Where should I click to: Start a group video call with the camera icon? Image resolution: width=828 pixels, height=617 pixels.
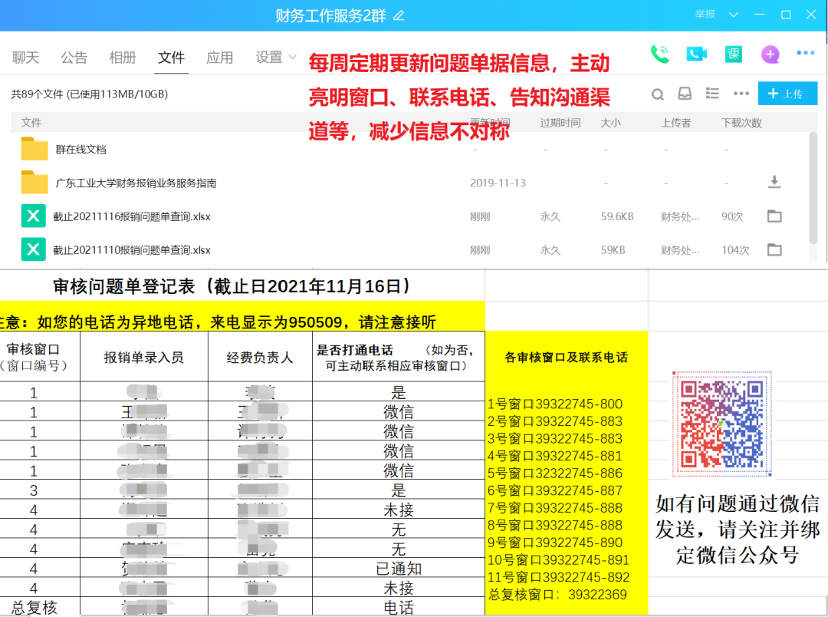click(x=696, y=54)
